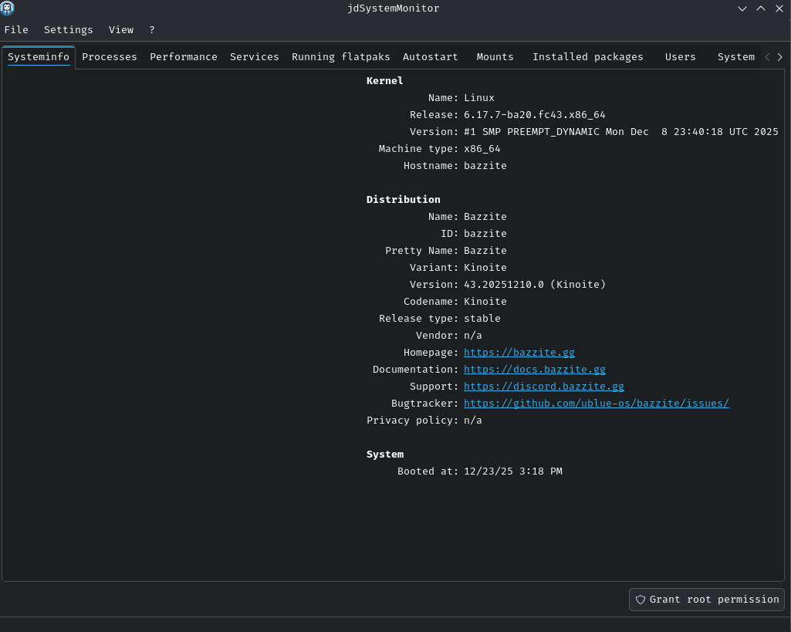Click the right tab scroll arrow
This screenshot has width=791, height=632.
[780, 56]
